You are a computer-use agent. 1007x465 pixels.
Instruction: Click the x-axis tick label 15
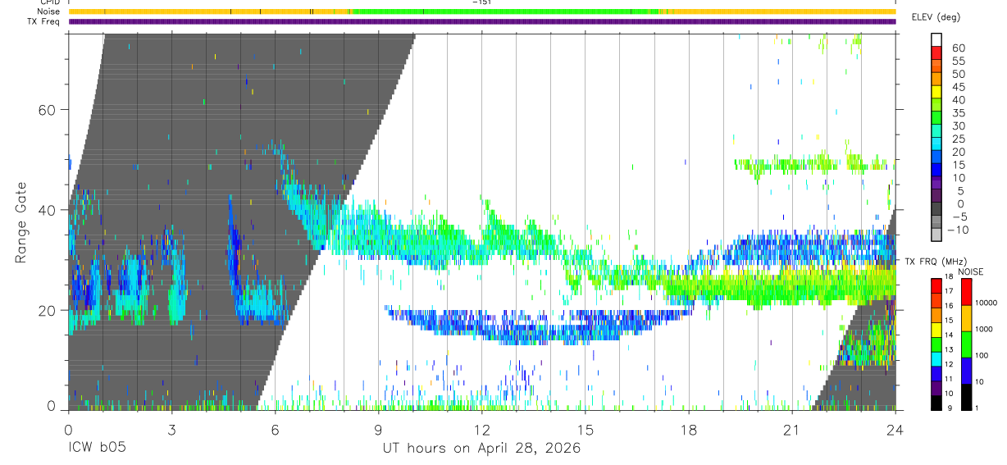(x=585, y=430)
